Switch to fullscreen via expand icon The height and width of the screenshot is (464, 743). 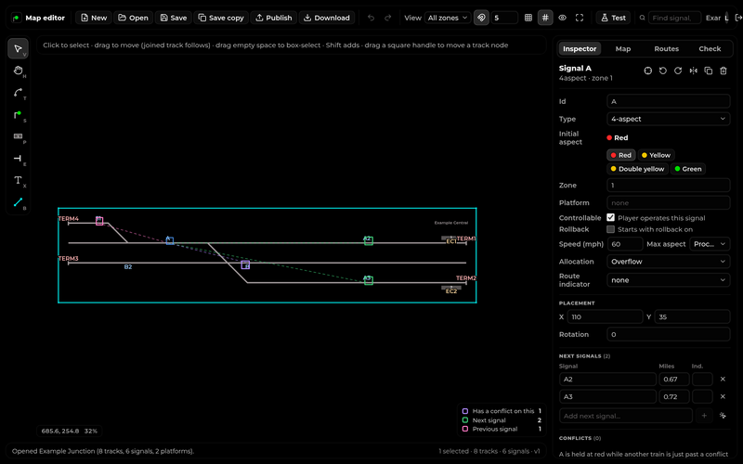click(580, 18)
